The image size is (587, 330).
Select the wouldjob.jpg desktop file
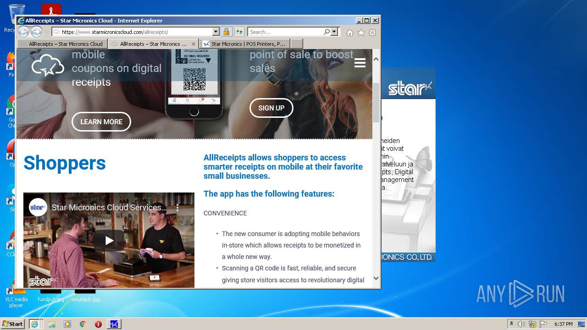tap(85, 296)
